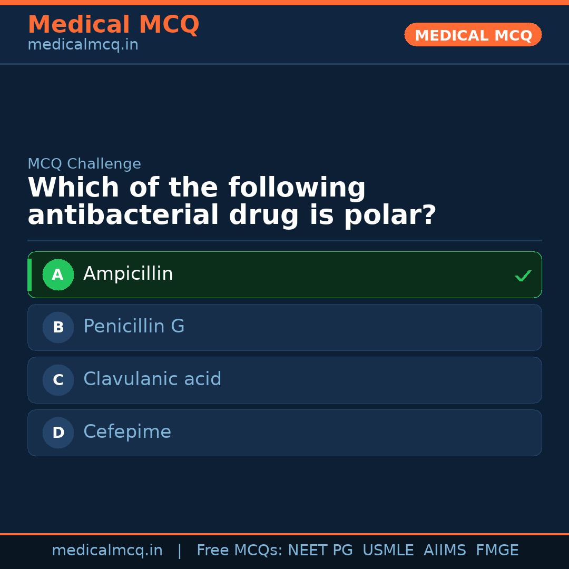Visit medicalmcq.in link under header title
Screen dimensions: 569x569
pyautogui.click(x=83, y=45)
